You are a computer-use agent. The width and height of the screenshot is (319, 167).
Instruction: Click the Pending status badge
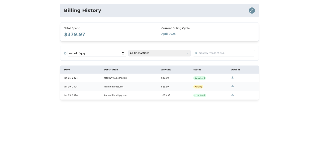(x=198, y=86)
